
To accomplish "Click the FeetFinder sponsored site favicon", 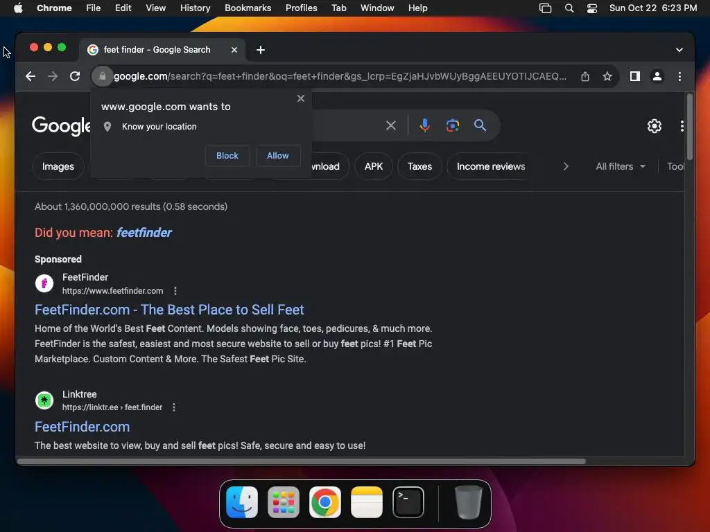I will pos(44,283).
